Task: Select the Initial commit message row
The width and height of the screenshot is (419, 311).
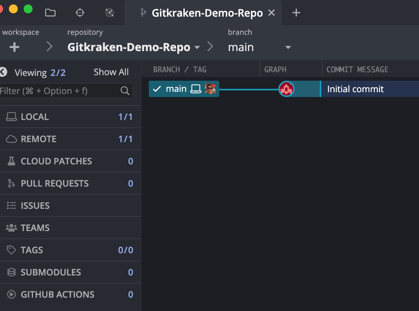Action: coord(370,89)
